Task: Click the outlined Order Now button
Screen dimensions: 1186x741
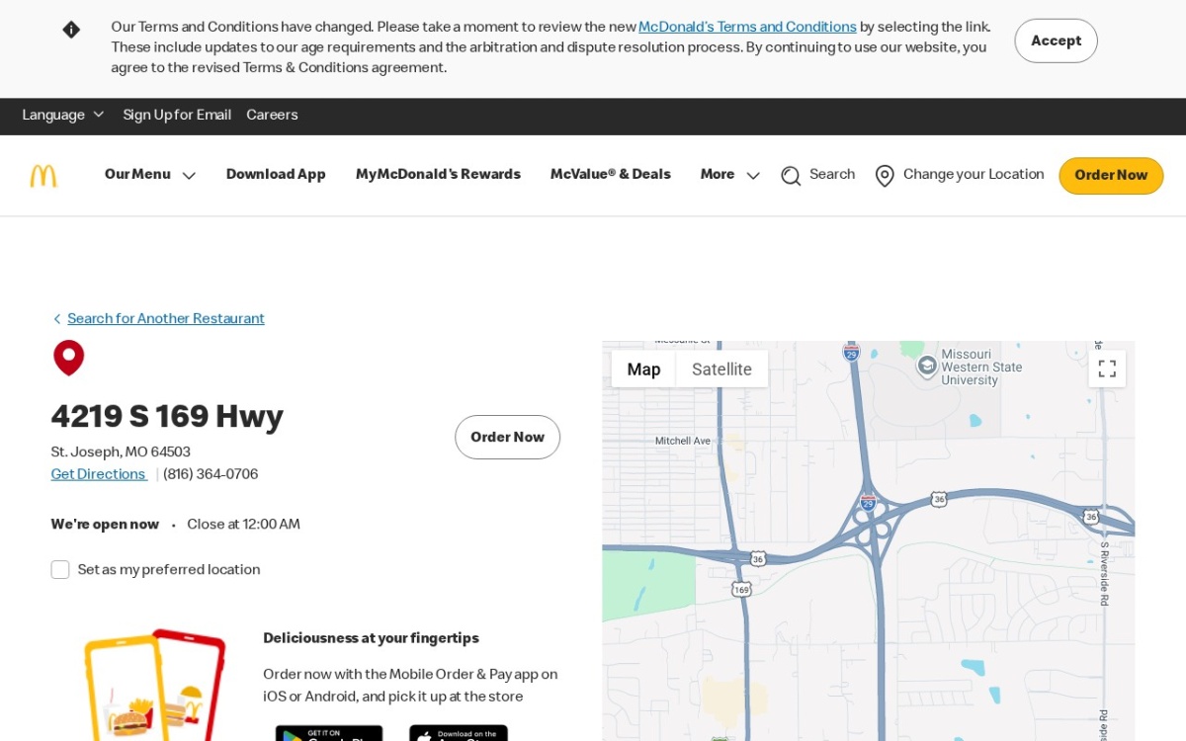Action: click(507, 437)
